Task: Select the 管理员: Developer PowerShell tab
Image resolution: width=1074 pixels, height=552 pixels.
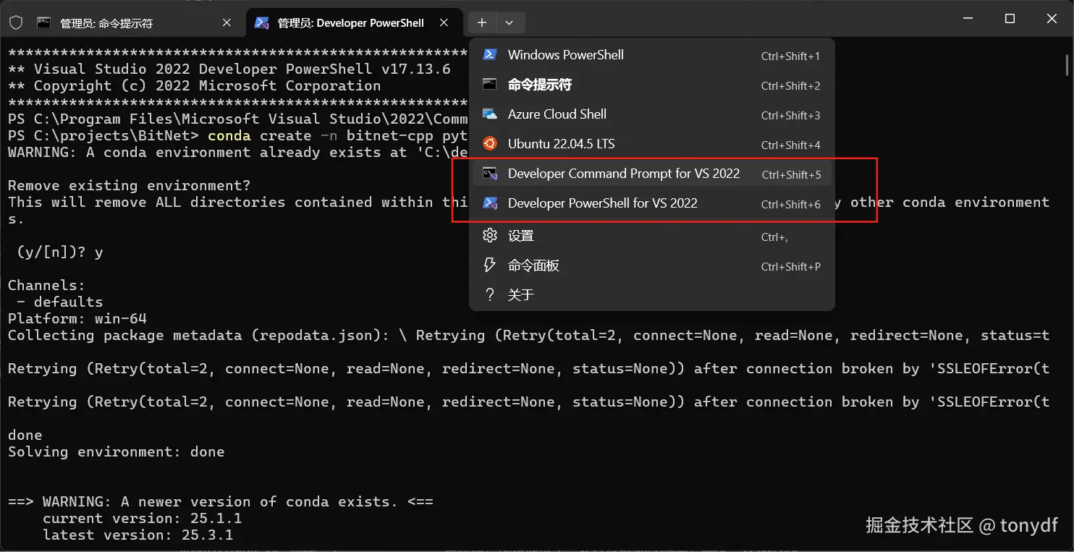Action: pyautogui.click(x=354, y=22)
